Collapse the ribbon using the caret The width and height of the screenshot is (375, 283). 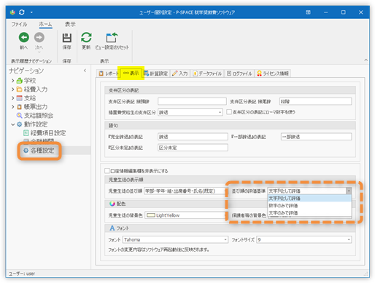pyautogui.click(x=366, y=60)
